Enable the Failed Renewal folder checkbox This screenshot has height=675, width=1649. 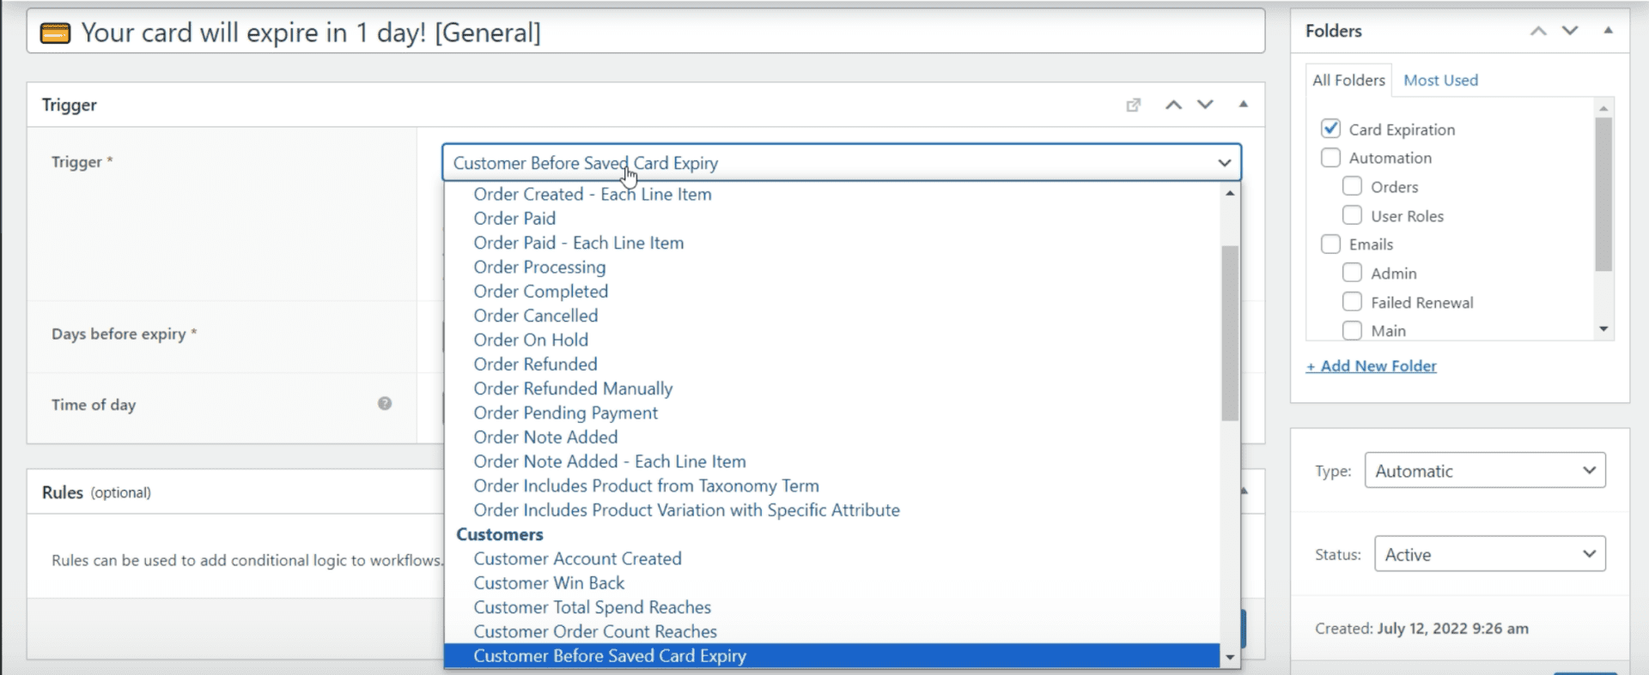pyautogui.click(x=1352, y=302)
